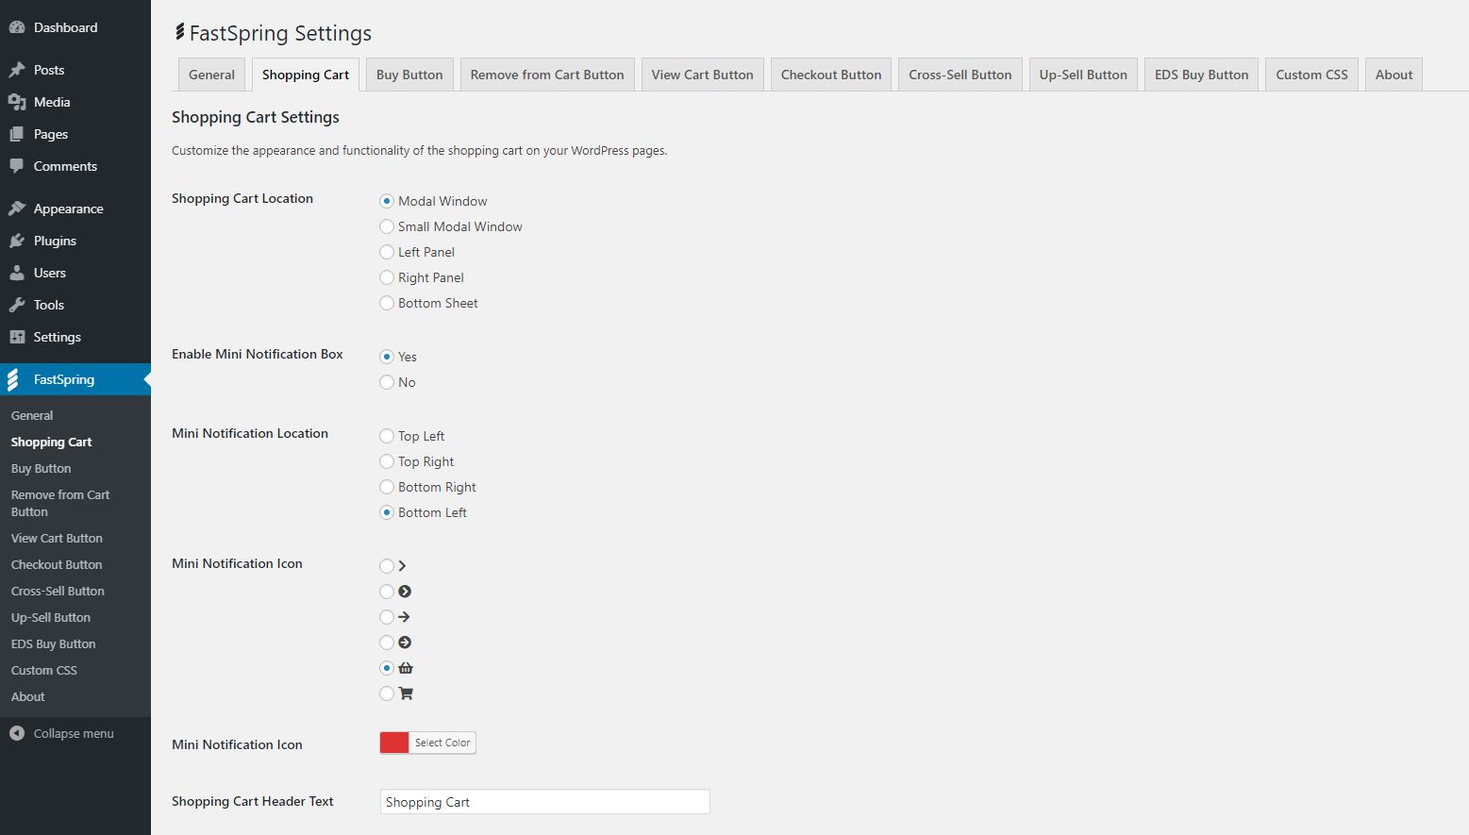Click the Comments speech bubble icon

pyautogui.click(x=17, y=166)
